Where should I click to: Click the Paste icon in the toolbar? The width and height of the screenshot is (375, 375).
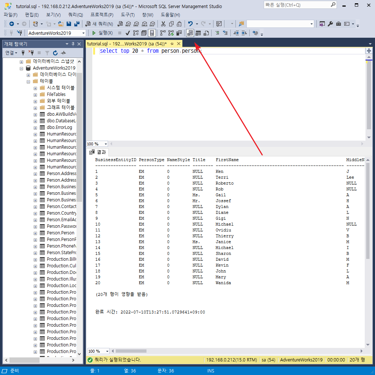pyautogui.click(x=179, y=24)
